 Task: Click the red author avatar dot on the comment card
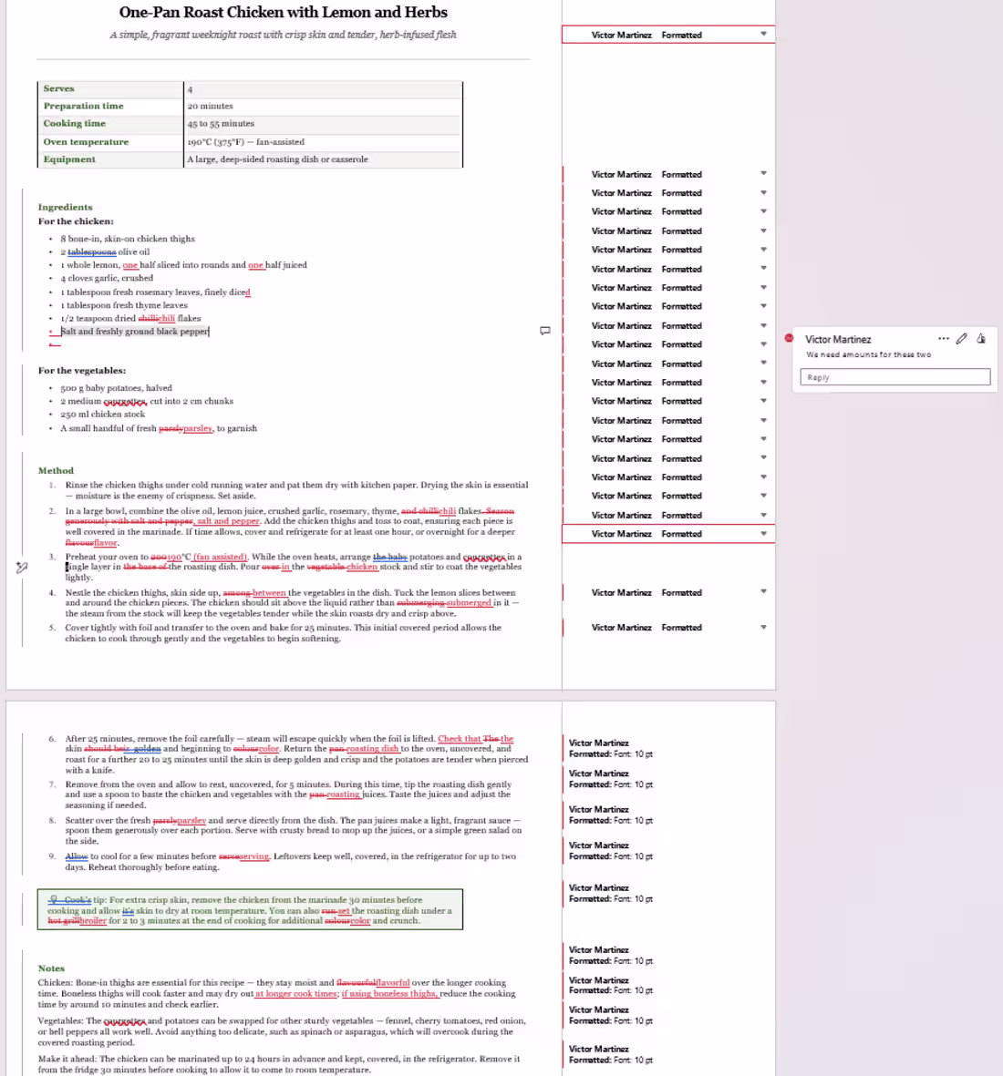point(789,338)
